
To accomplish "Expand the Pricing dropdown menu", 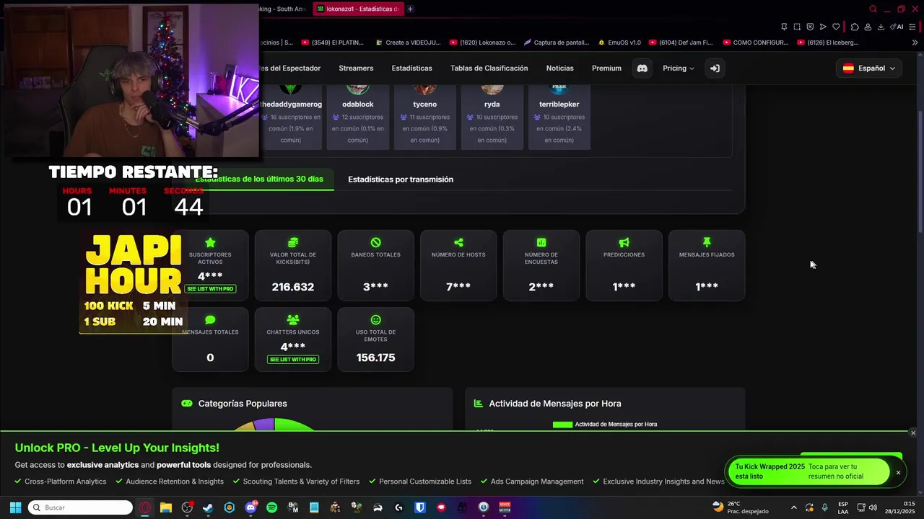I will click(x=678, y=68).
